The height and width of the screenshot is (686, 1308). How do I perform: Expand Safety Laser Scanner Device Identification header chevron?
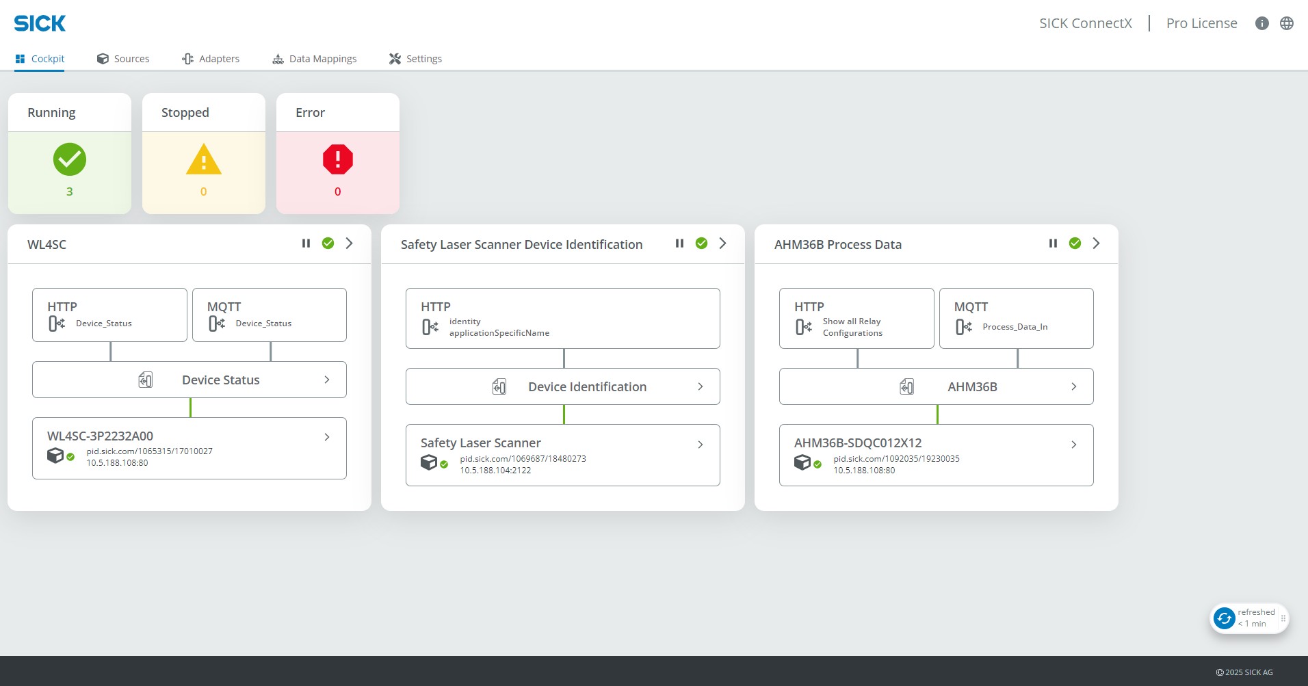pos(723,243)
